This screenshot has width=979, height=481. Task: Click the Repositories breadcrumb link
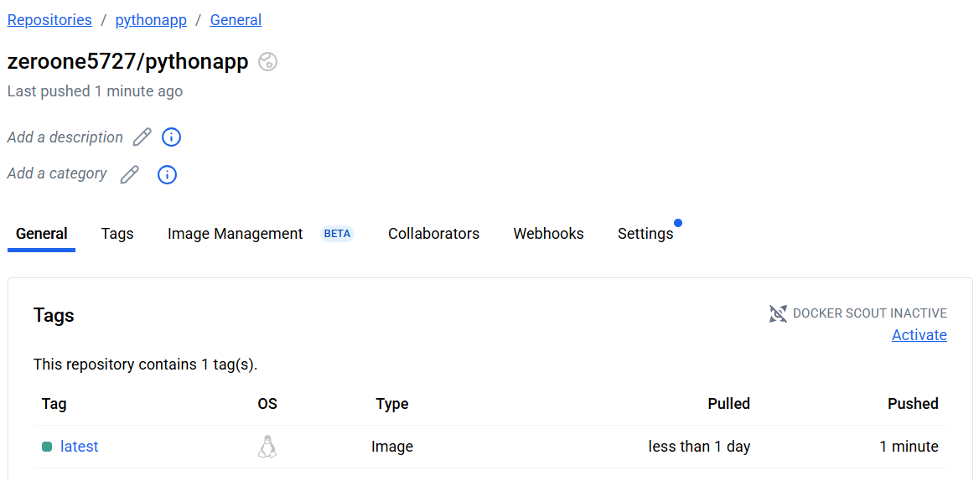50,20
